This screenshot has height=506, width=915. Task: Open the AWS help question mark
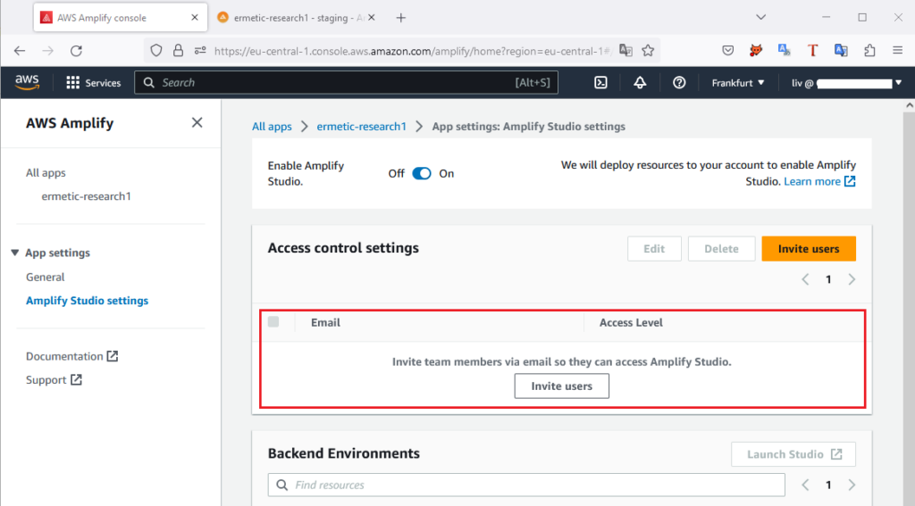[679, 83]
